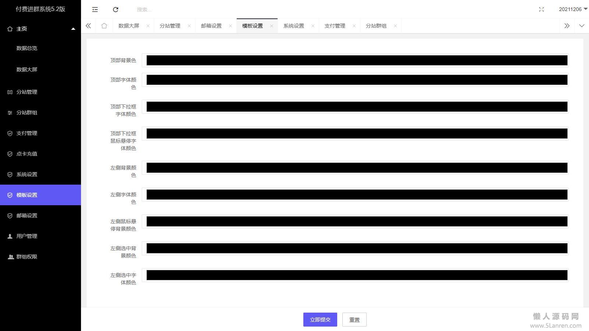Image resolution: width=589 pixels, height=331 pixels.
Task: Click the 付费进群系统5.2版 logo title
Action: pyautogui.click(x=40, y=9)
